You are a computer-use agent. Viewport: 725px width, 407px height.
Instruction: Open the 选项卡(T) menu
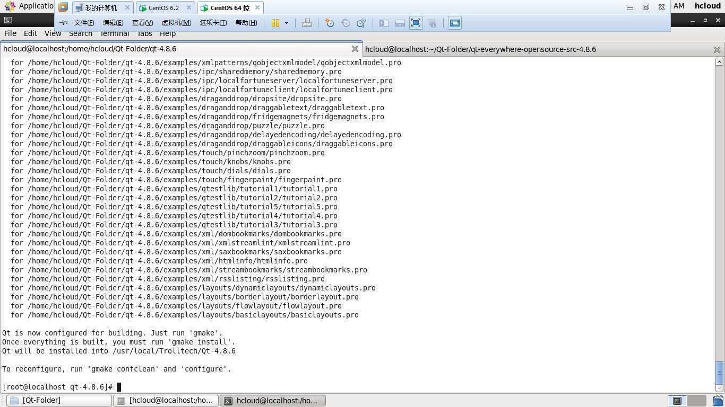pyautogui.click(x=213, y=23)
